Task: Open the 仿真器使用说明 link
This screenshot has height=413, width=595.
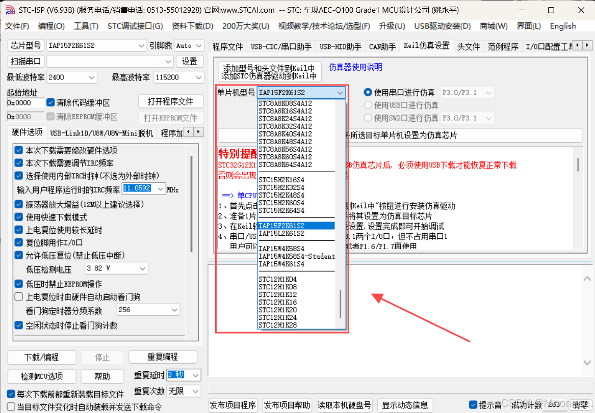Action: click(x=355, y=67)
